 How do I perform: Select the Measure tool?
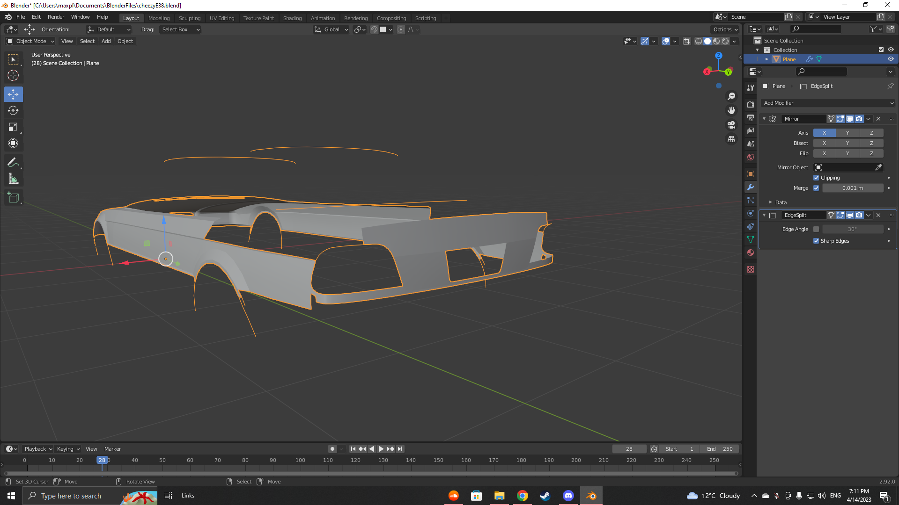(x=13, y=179)
